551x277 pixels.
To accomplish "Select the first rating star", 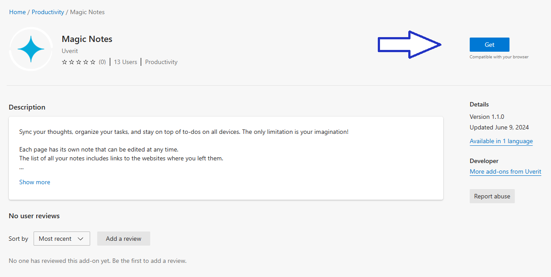I will click(x=64, y=62).
